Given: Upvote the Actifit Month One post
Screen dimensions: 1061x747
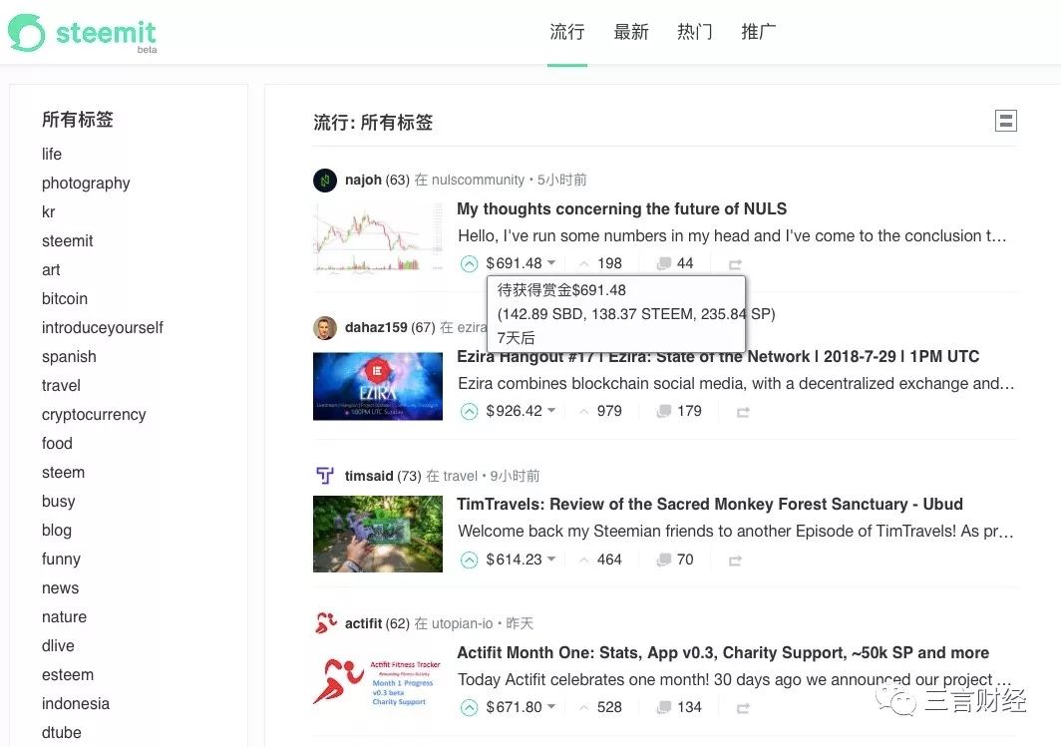Looking at the screenshot, I should tap(469, 708).
